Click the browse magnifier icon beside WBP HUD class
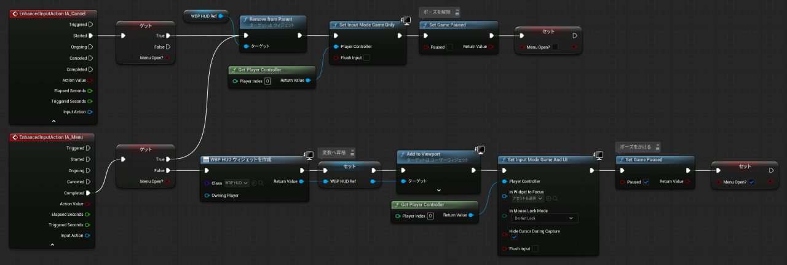 click(261, 183)
